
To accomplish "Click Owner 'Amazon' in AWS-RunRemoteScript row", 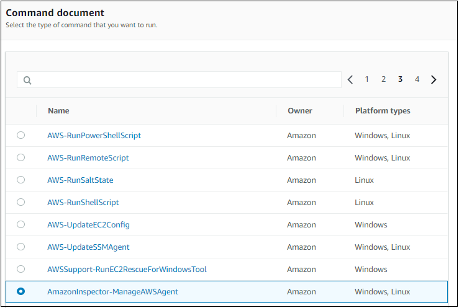I will click(x=301, y=158).
